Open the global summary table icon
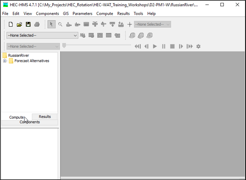The width and height of the screenshot is (246, 180). click(109, 35)
